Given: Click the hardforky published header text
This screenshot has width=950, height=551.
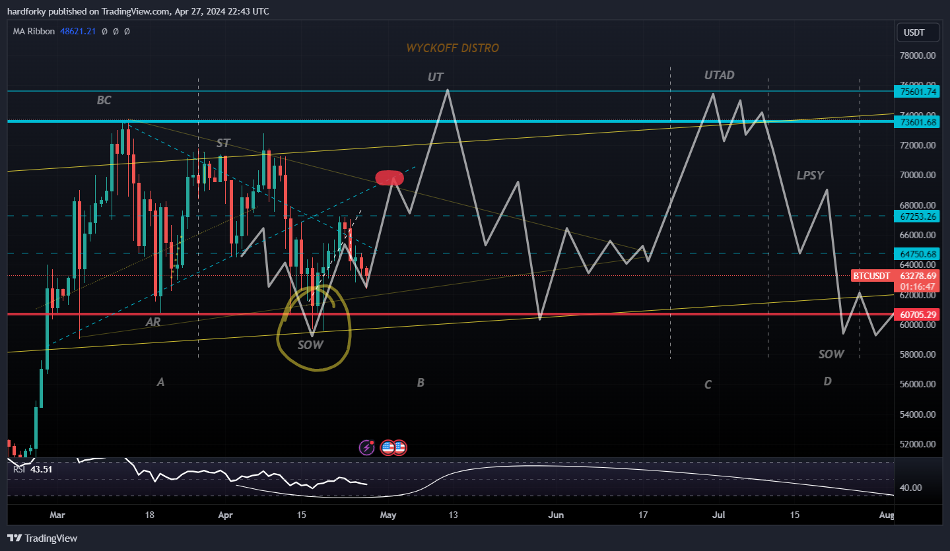Looking at the screenshot, I should coord(138,11).
